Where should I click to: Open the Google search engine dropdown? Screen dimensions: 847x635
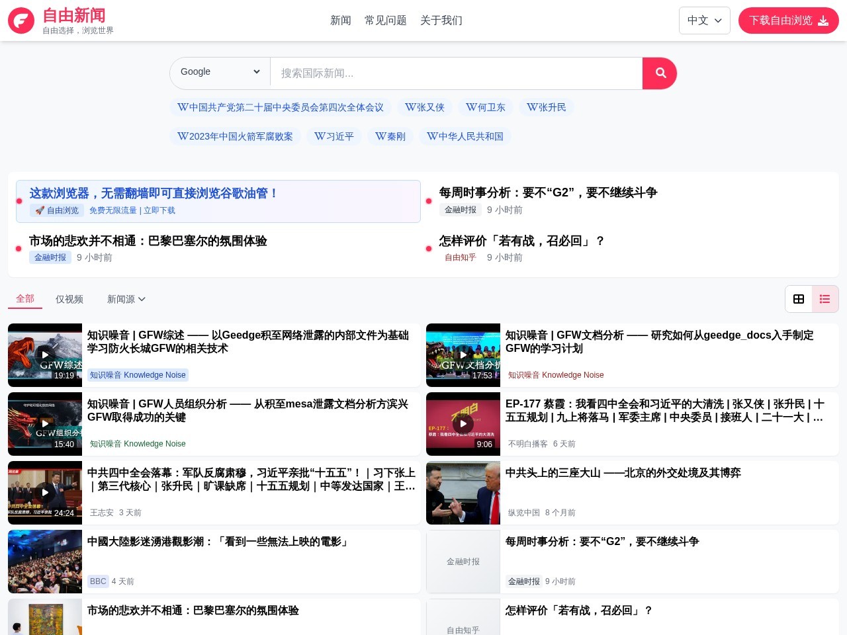220,72
